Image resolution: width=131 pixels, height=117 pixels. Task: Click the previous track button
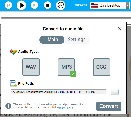click(x=8, y=5)
